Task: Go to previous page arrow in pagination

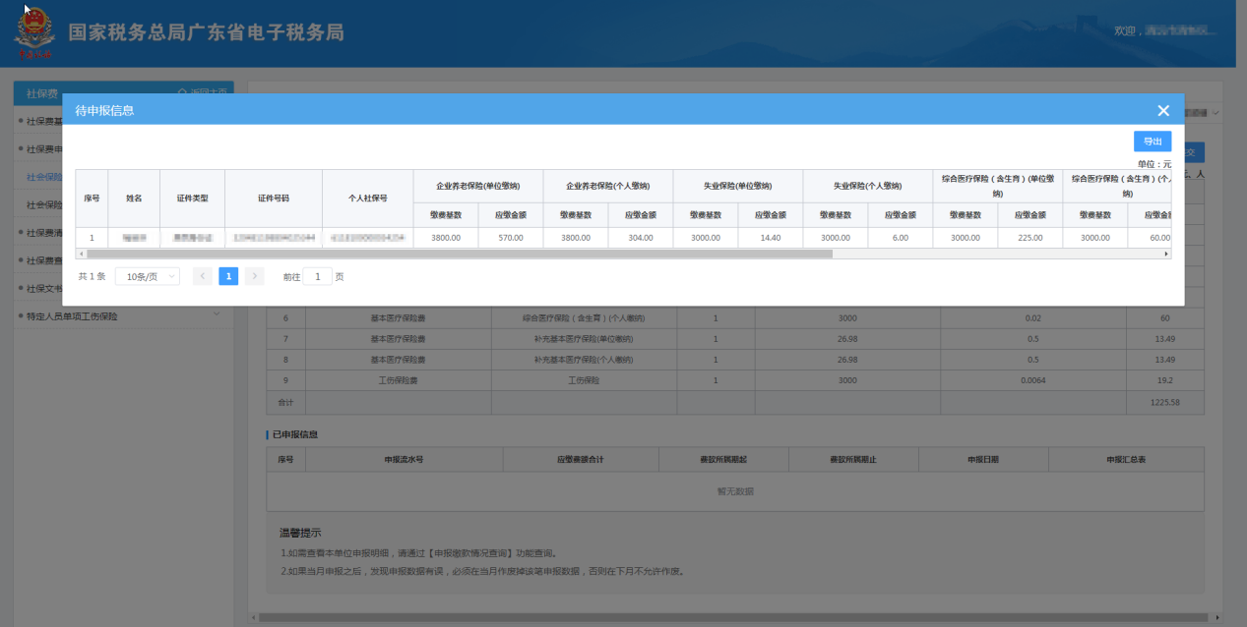Action: [x=203, y=277]
